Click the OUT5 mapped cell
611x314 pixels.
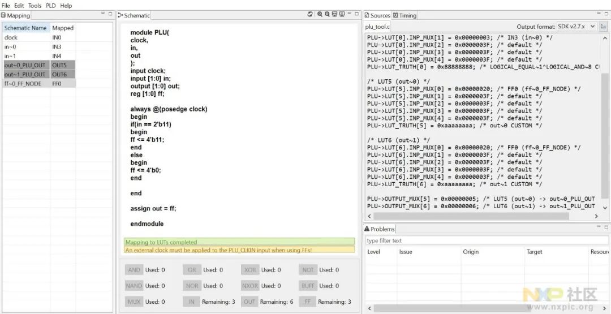[63, 65]
